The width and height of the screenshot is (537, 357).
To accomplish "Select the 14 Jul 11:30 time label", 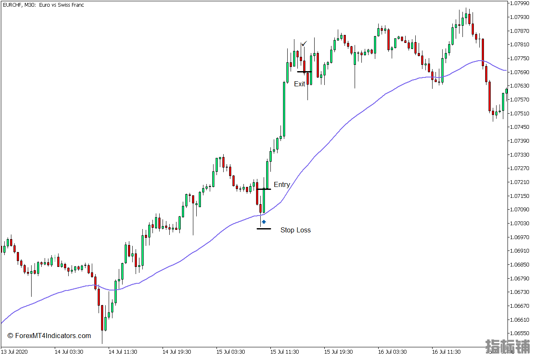I will [123, 352].
